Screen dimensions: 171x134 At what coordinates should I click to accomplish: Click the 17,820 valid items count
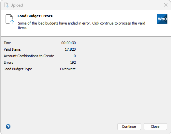(x=70, y=49)
